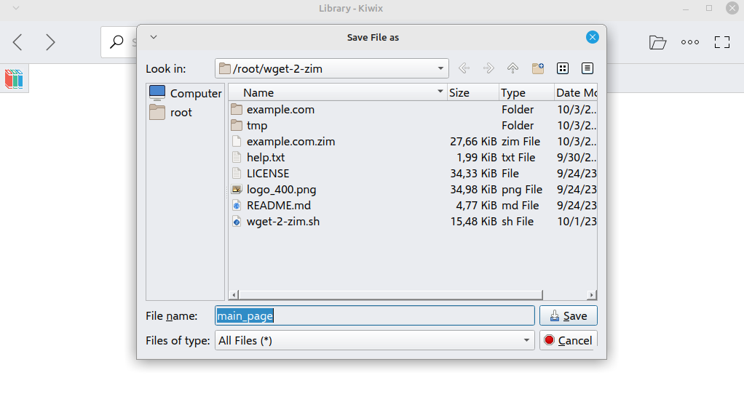Select the example.com.zim file

[x=291, y=141]
